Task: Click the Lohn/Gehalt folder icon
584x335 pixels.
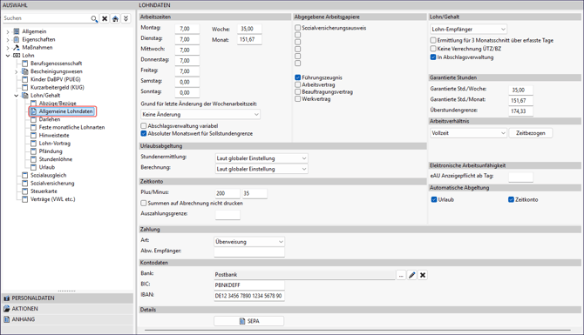Action: [x=25, y=96]
